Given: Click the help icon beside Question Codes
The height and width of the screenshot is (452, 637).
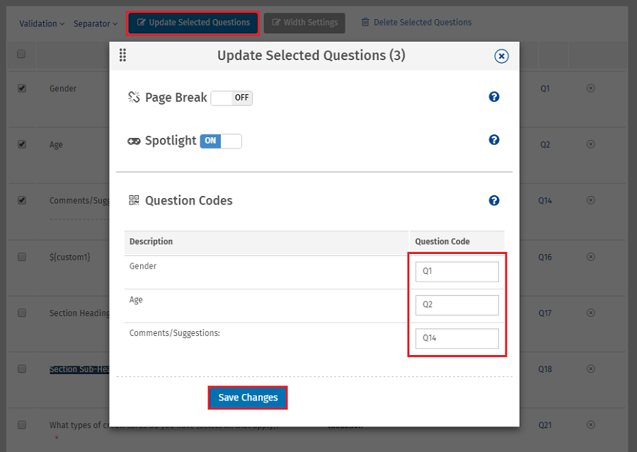Looking at the screenshot, I should tap(494, 200).
